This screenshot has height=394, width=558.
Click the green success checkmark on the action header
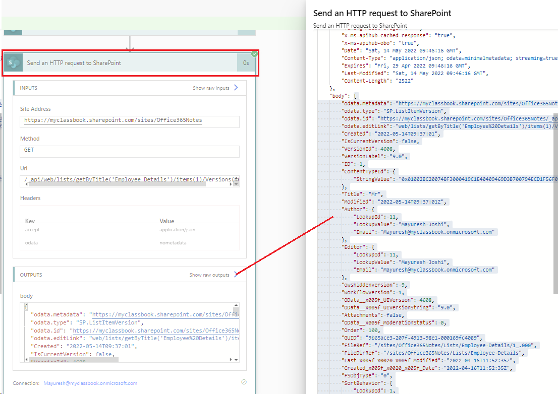254,53
